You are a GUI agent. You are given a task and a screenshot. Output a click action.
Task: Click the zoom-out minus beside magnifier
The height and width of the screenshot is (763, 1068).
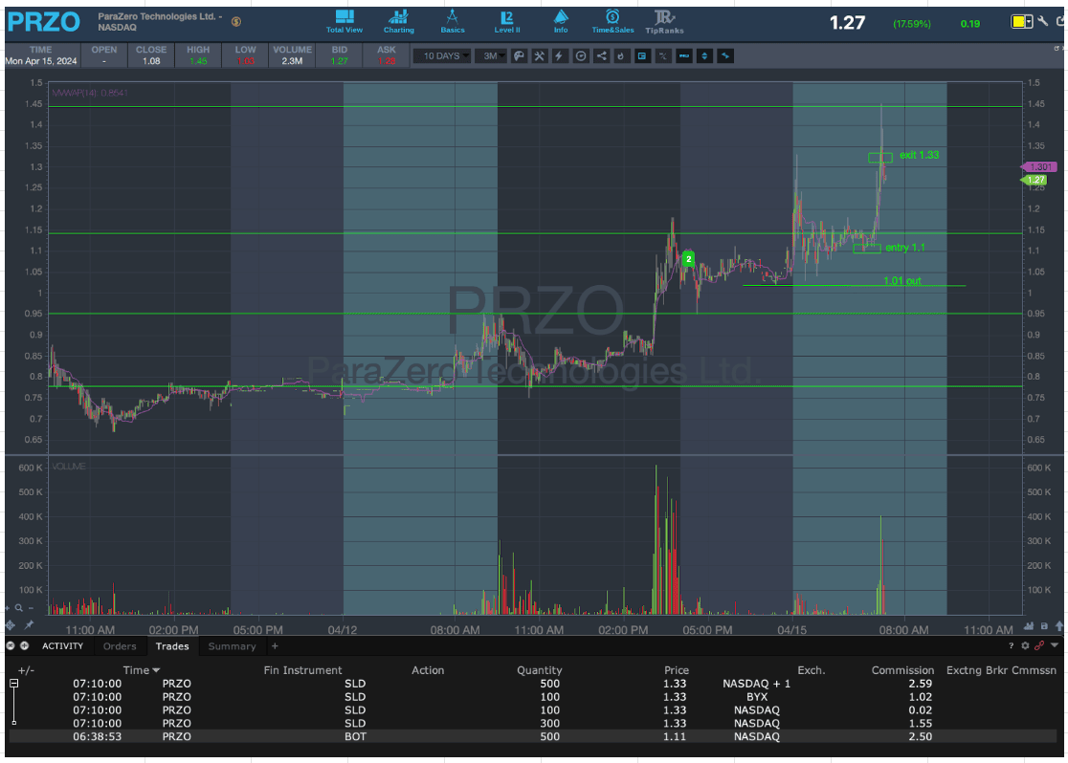tap(31, 608)
